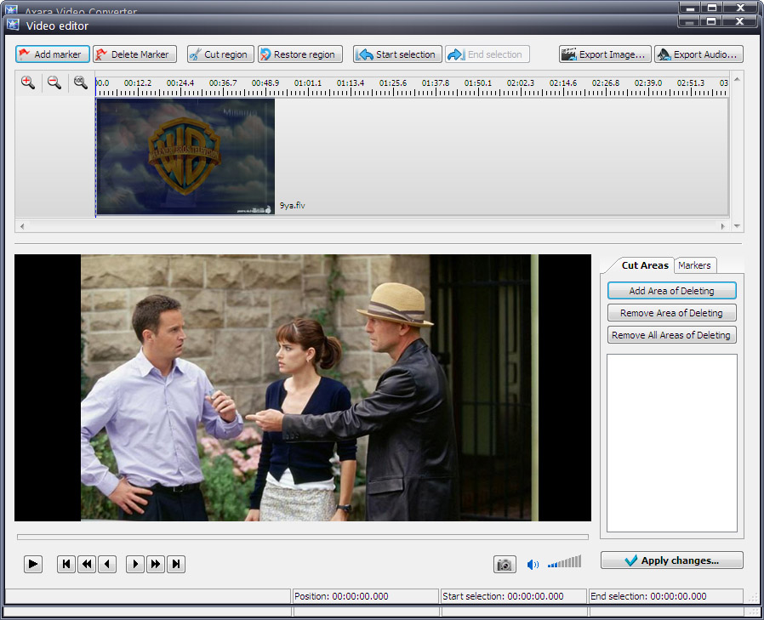Jump to the start of the video
This screenshot has width=764, height=620.
click(x=66, y=564)
